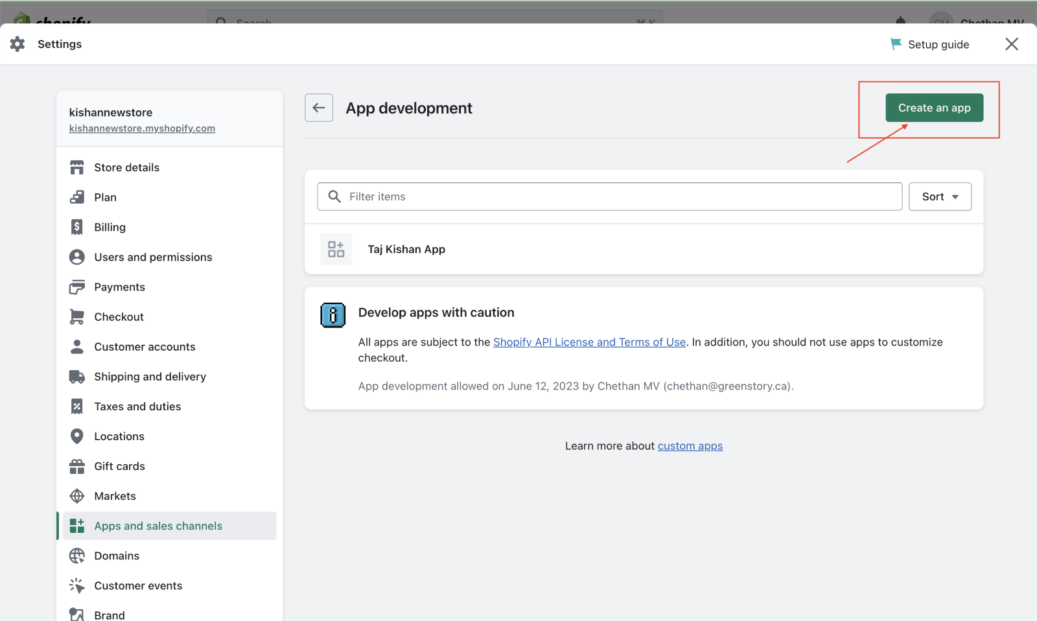Click the Store details shop icon
This screenshot has height=621, width=1037.
(77, 167)
